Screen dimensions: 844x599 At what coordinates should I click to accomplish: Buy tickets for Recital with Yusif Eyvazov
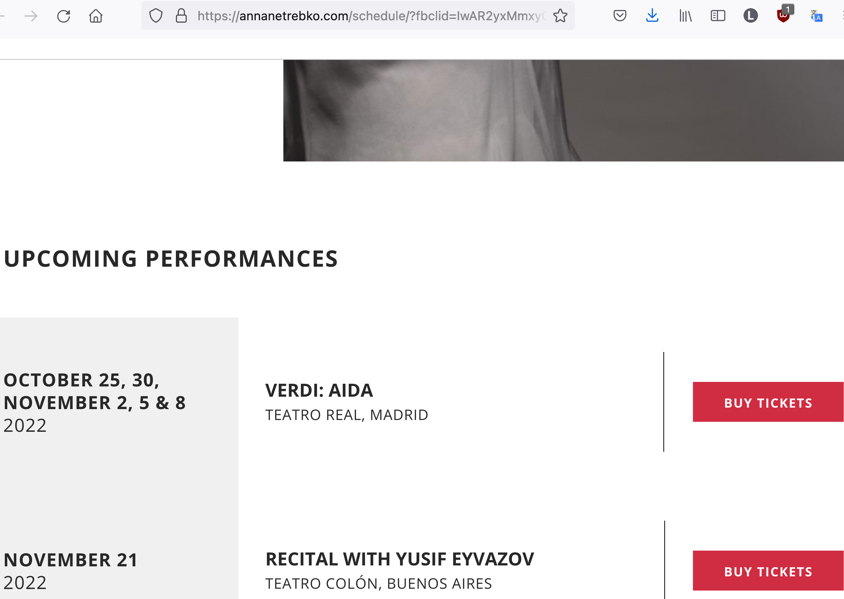(768, 571)
